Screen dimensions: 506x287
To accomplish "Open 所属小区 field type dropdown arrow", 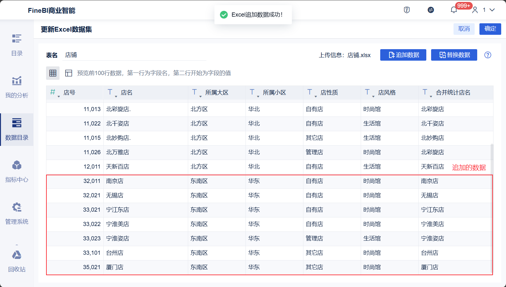I will [258, 96].
